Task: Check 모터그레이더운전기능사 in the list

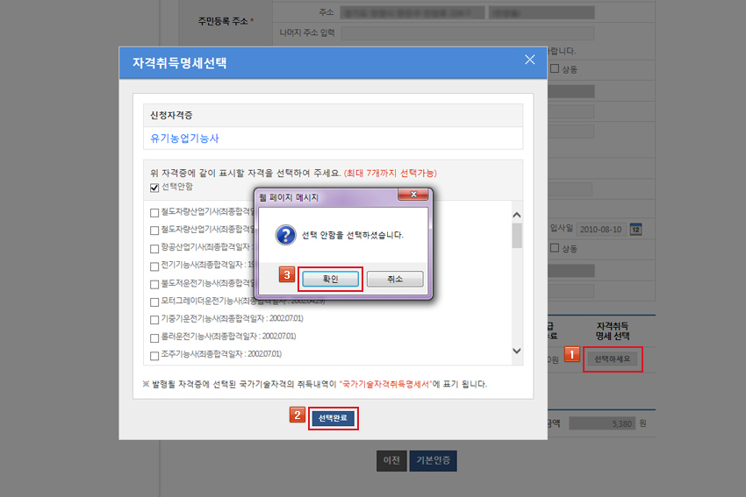Action: [x=154, y=302]
